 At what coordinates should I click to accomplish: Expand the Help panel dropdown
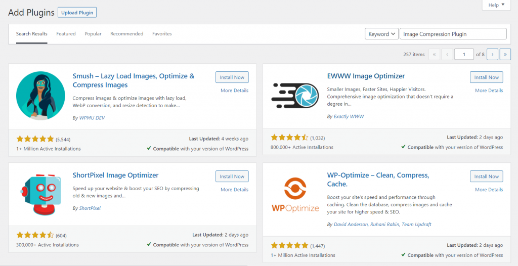[x=496, y=5]
